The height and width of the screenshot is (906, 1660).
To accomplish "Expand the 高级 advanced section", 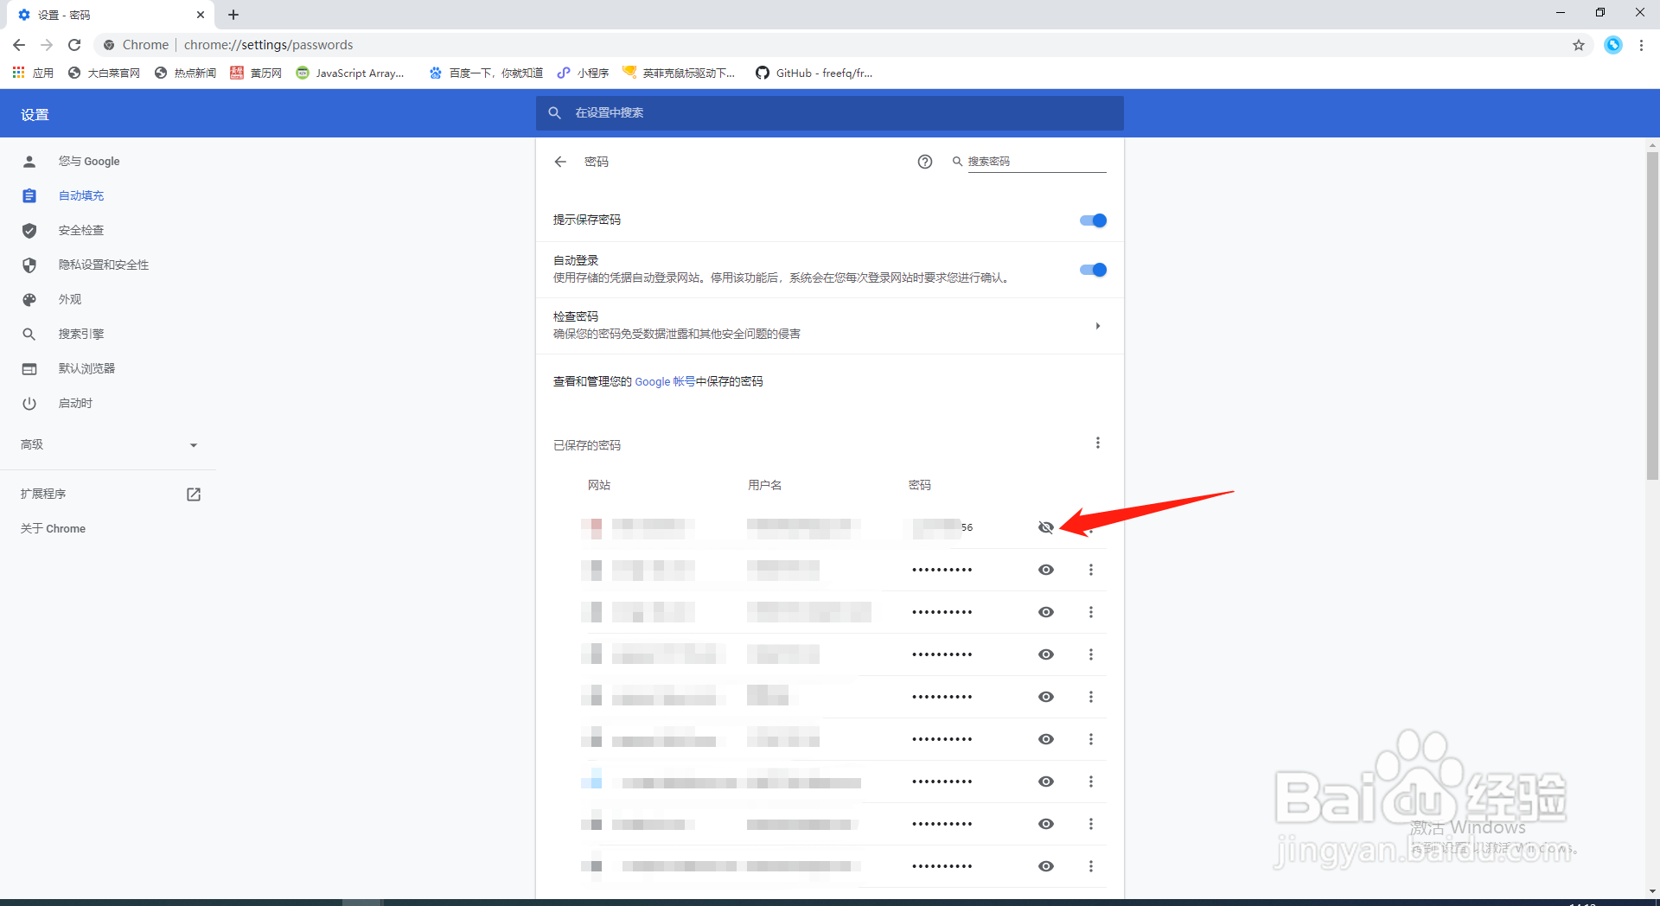I will click(x=108, y=445).
